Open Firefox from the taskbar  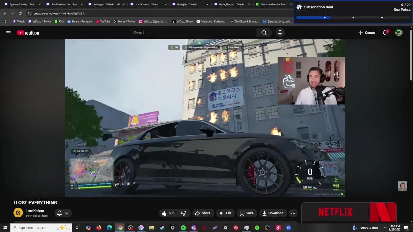click(99, 228)
